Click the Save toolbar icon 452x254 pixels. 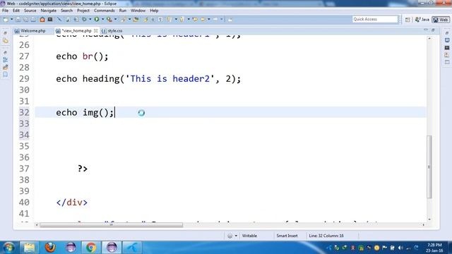click(18, 20)
